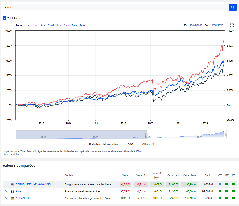The width and height of the screenshot is (239, 206).
Task: Click the German flag beside Allianz SE
Action: point(12,198)
